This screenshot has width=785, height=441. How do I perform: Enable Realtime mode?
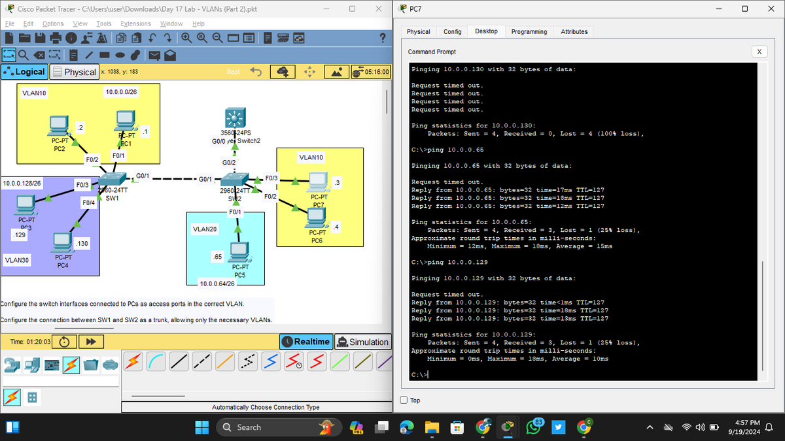pyautogui.click(x=305, y=341)
